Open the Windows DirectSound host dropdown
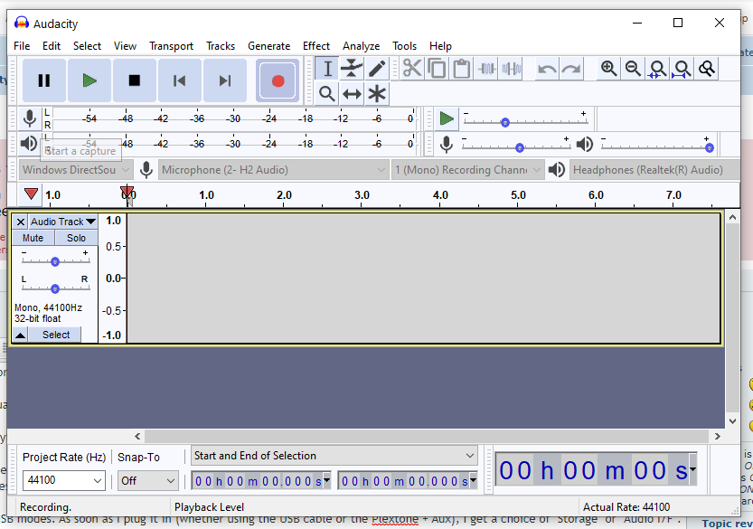The width and height of the screenshot is (753, 529). pyautogui.click(x=76, y=170)
